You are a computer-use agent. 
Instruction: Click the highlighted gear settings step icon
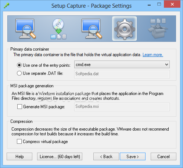tap(125, 29)
